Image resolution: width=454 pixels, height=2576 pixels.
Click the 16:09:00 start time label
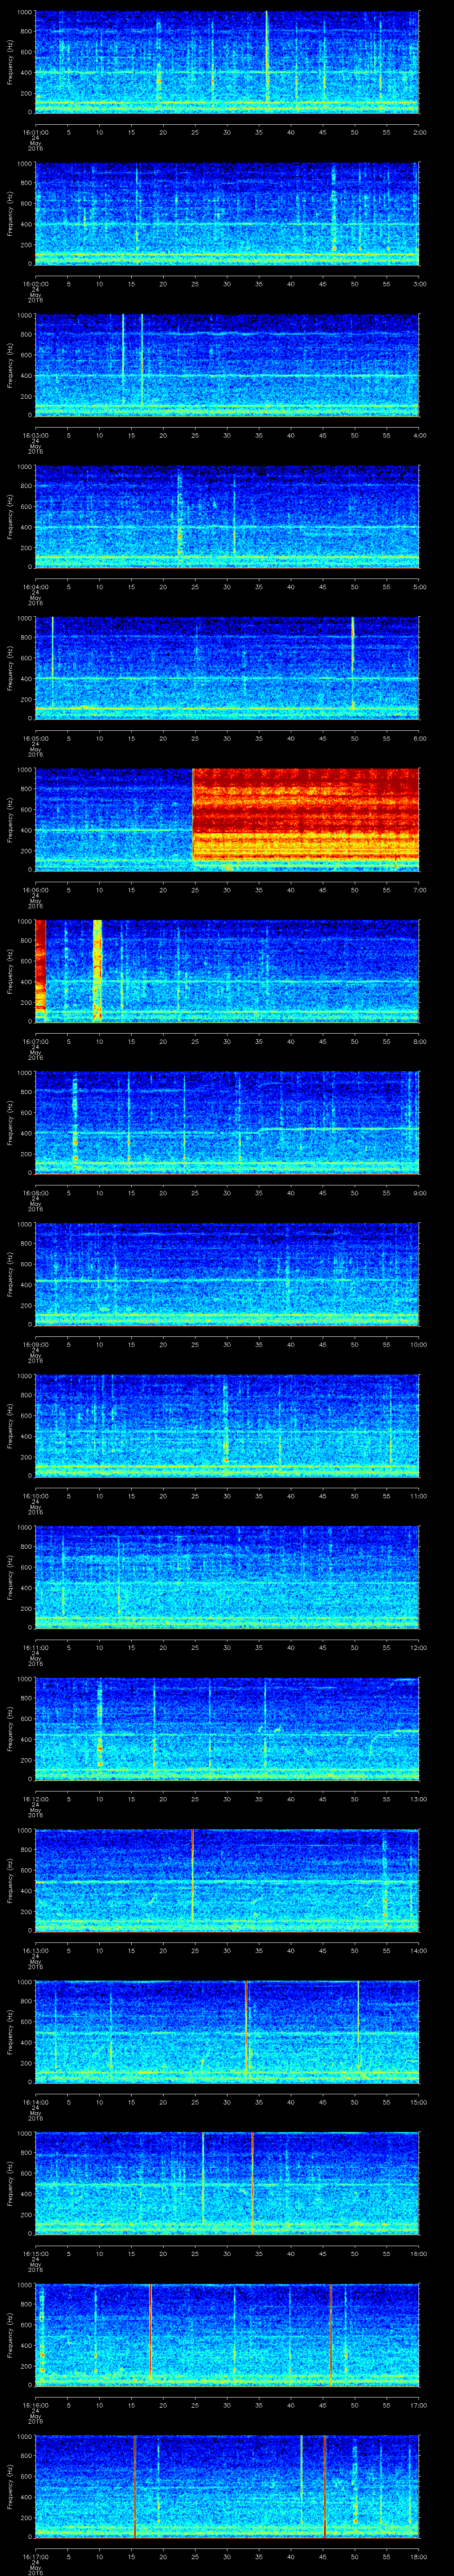(36, 1344)
